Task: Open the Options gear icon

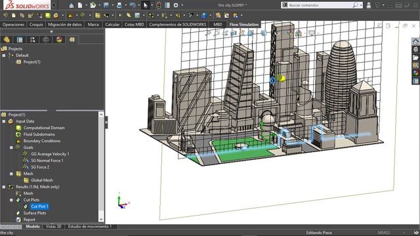Action: pos(176,5)
